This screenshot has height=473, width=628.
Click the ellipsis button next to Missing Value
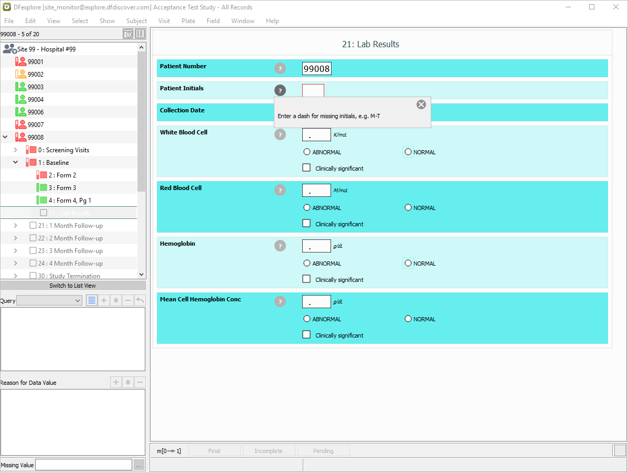pyautogui.click(x=139, y=465)
